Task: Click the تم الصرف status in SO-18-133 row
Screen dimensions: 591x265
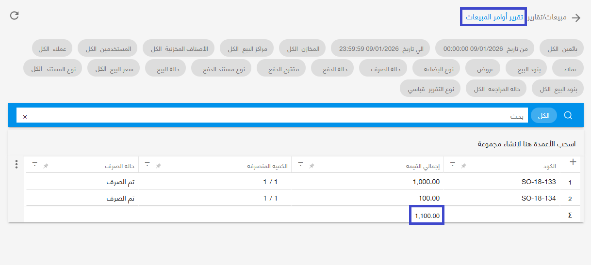Action: click(x=120, y=182)
